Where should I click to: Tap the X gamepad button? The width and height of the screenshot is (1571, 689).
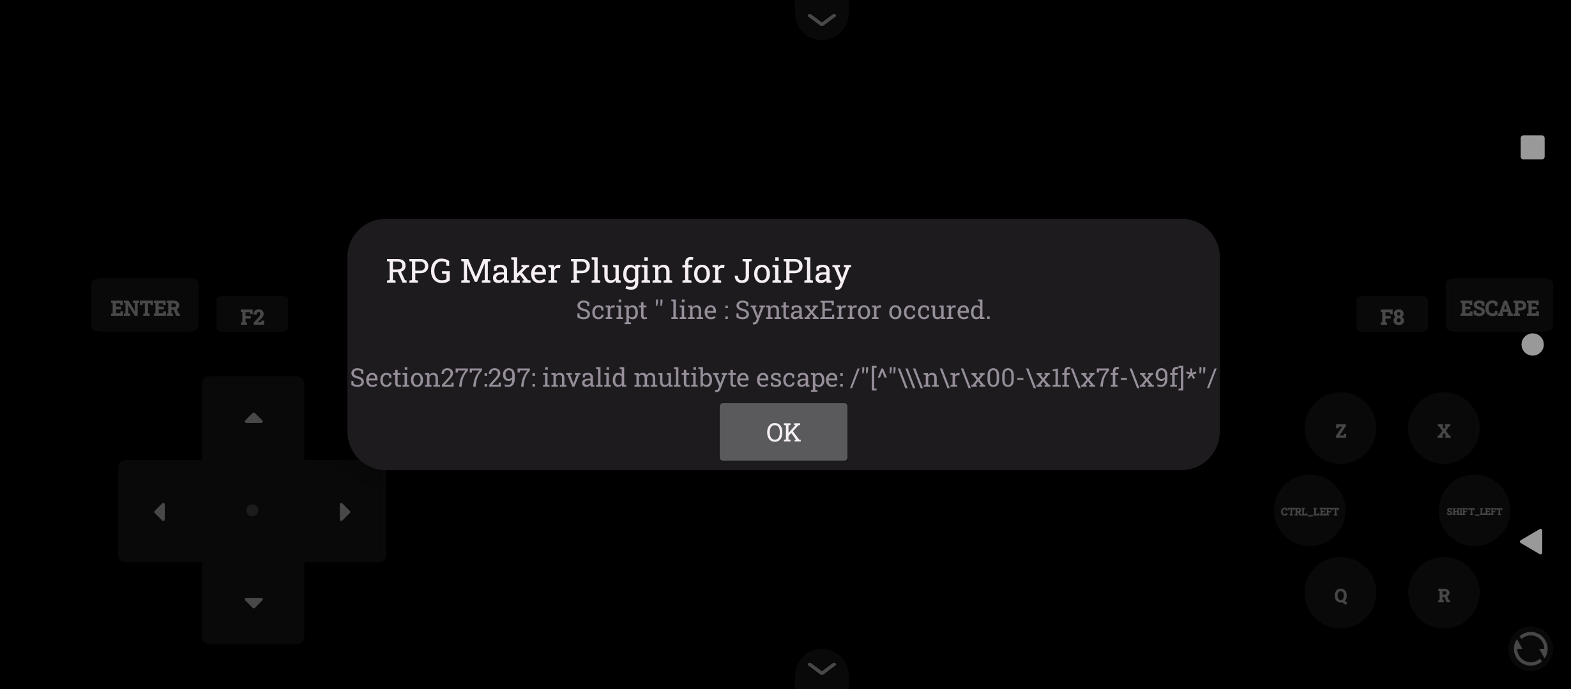(1444, 428)
